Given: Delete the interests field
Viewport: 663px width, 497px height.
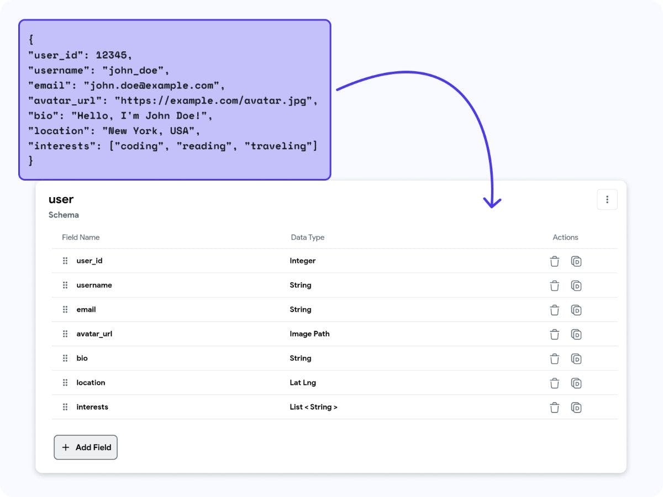Looking at the screenshot, I should click(555, 408).
